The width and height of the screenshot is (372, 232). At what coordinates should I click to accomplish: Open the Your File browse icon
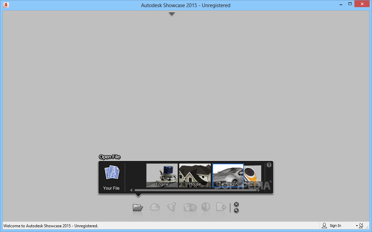[x=112, y=172]
